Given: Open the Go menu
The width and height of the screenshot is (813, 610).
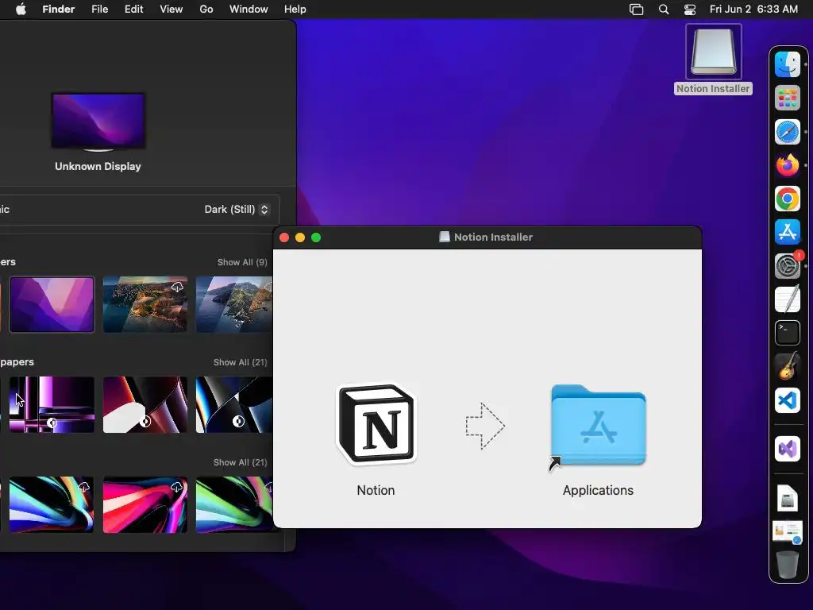Looking at the screenshot, I should pos(206,9).
